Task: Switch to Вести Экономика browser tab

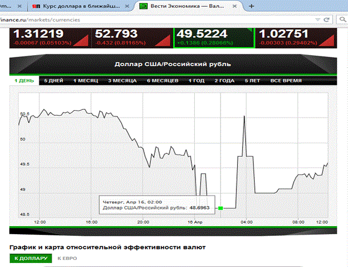Action: pos(187,6)
